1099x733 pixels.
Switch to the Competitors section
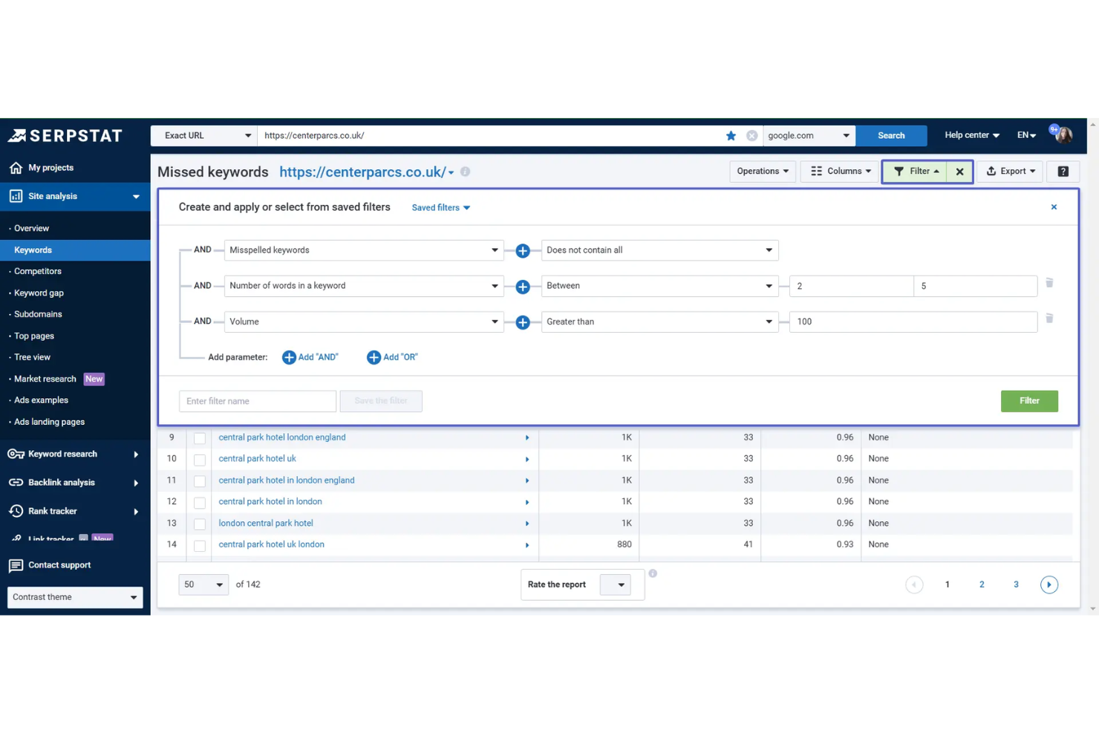(x=38, y=271)
